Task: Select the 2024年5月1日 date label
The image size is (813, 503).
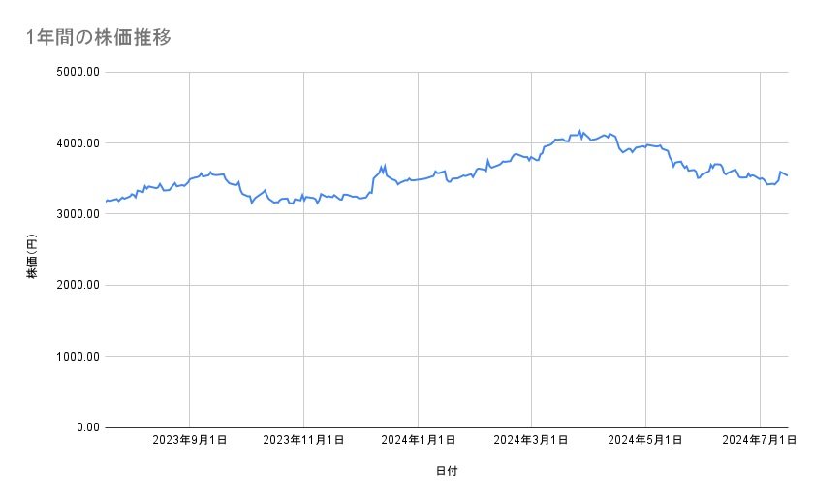Action: pos(645,440)
